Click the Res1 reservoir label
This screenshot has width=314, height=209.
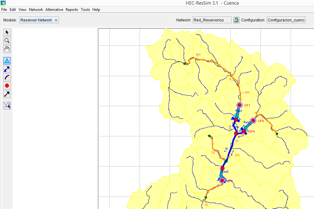(x=239, y=111)
